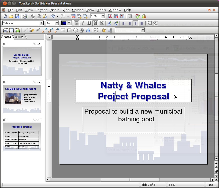Select the straight line drawing tool

[25, 30]
